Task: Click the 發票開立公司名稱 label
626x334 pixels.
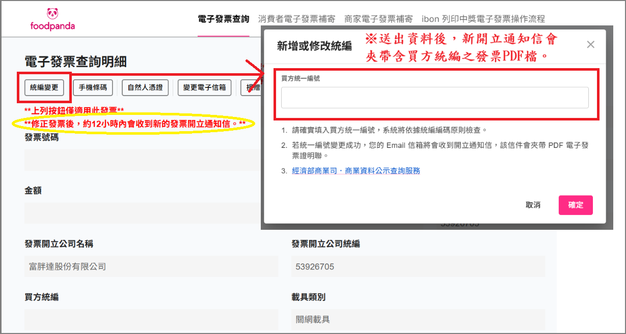Action: click(x=59, y=244)
